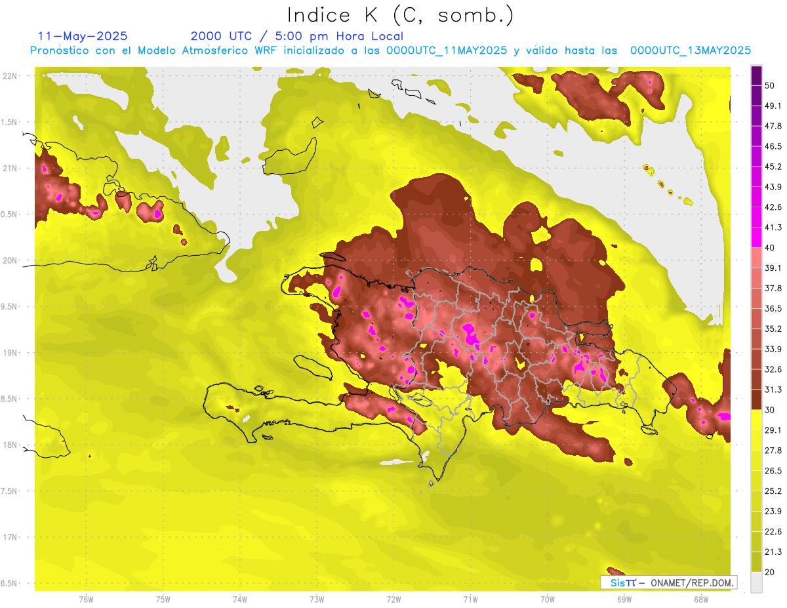Click the legend value '26.5'
The width and height of the screenshot is (787, 608).
tap(774, 471)
